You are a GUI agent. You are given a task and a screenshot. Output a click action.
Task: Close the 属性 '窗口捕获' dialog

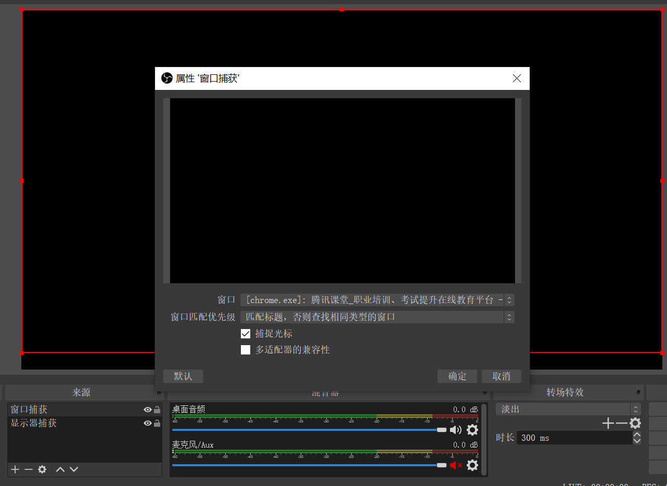(517, 78)
